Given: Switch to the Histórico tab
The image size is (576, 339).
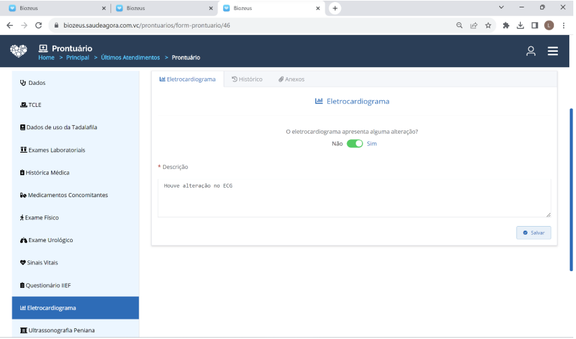Looking at the screenshot, I should (x=247, y=79).
